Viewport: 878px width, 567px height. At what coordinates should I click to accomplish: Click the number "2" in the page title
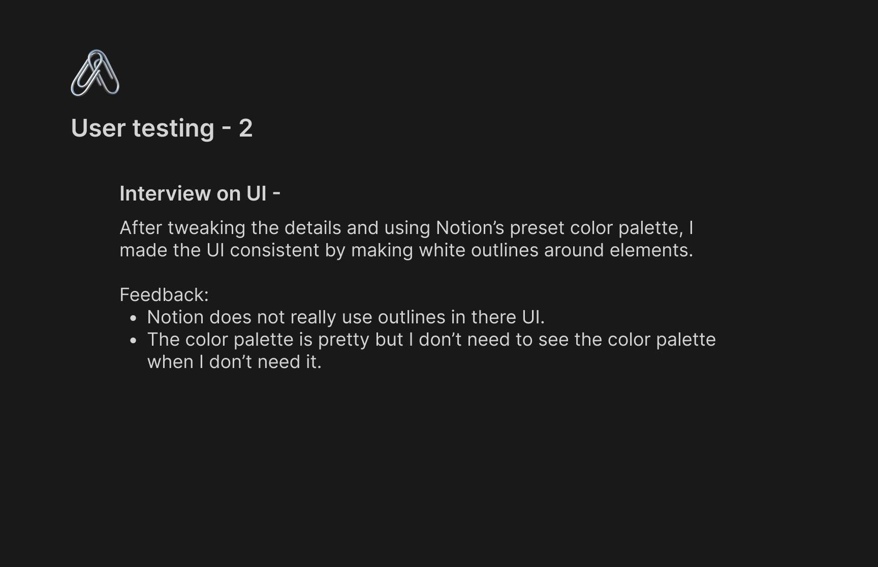point(246,128)
